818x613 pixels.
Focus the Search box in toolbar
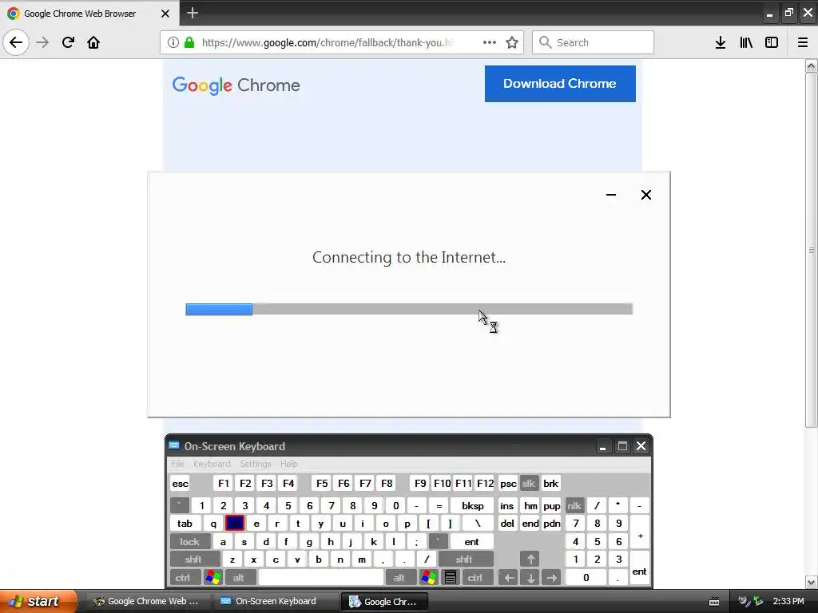[594, 42]
